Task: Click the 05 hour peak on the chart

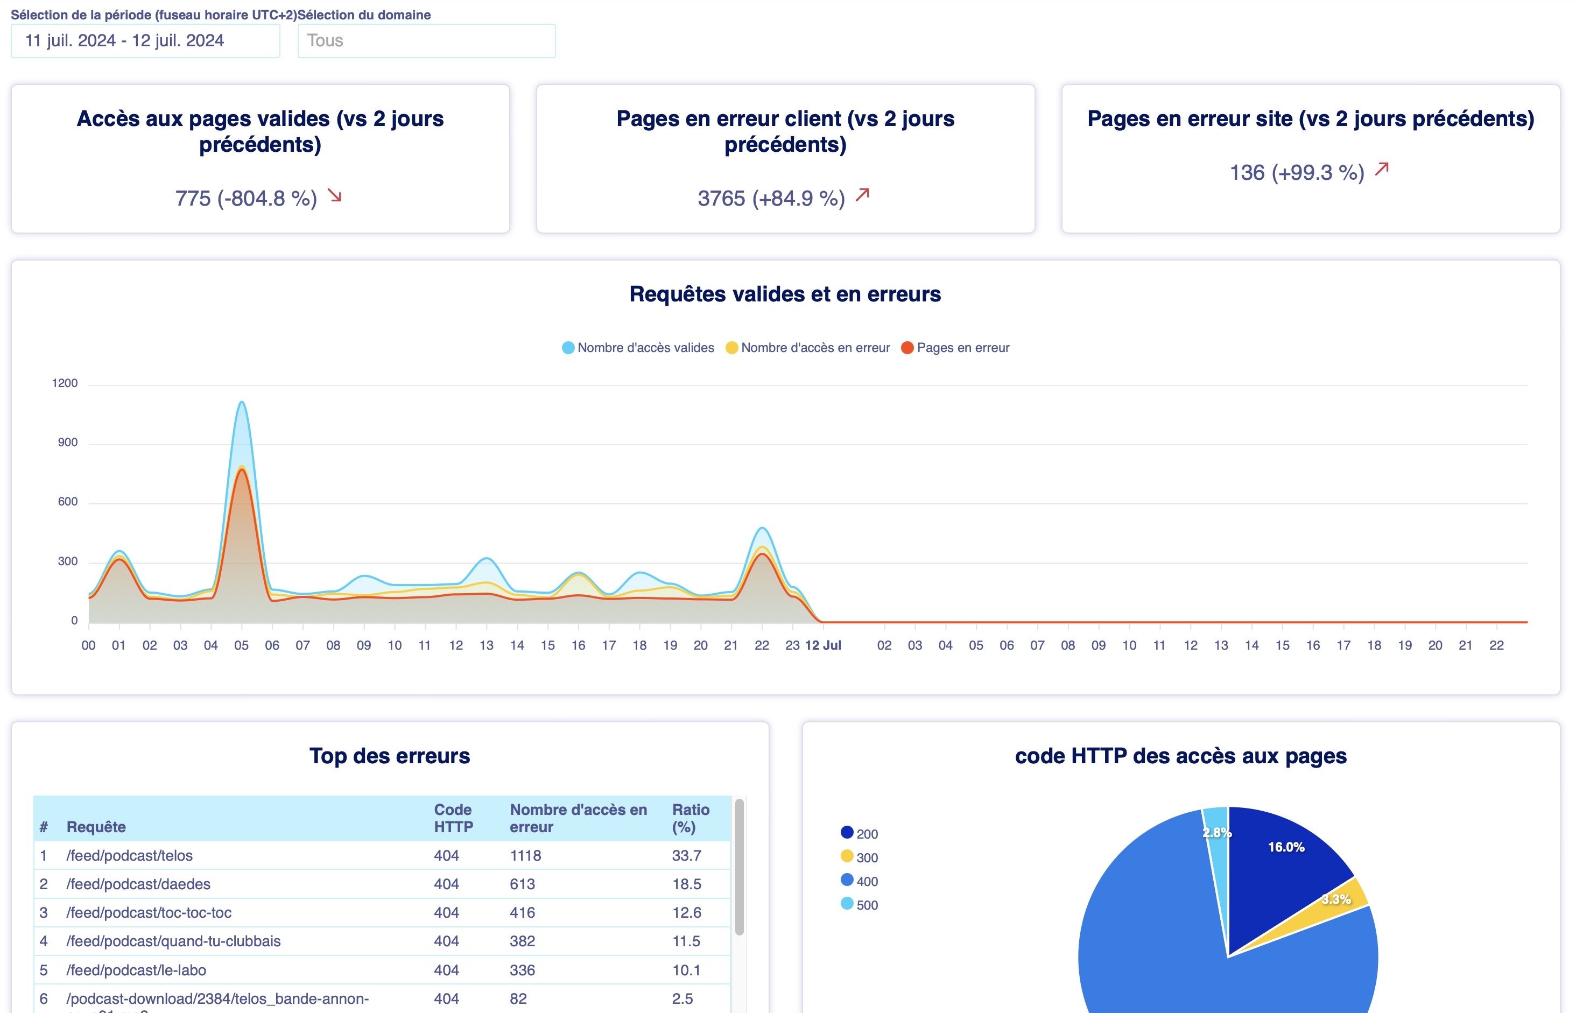Action: 241,403
